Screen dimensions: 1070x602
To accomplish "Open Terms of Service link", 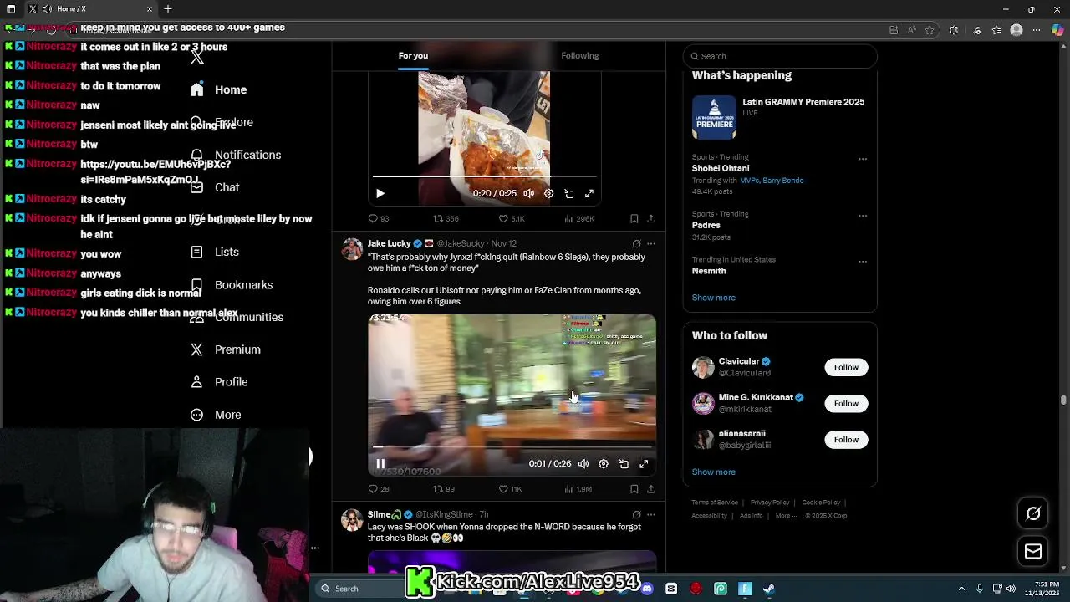I will 715,503.
